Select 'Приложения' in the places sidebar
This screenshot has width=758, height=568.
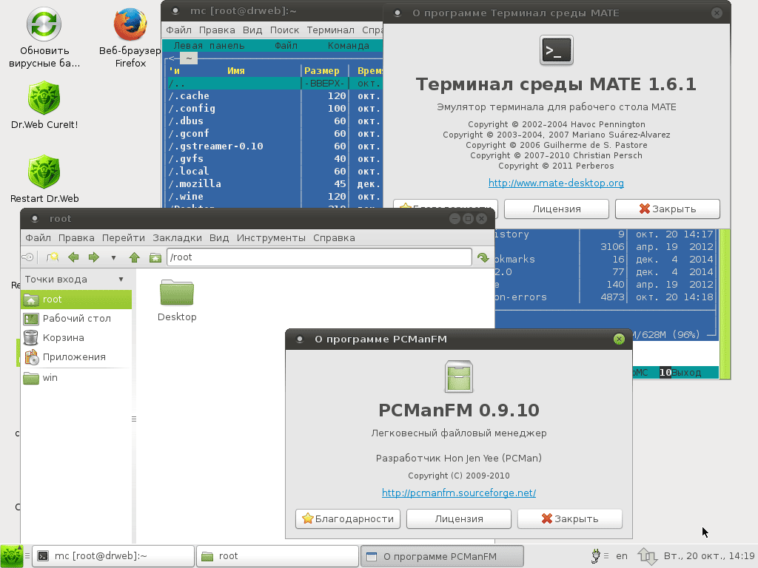click(76, 357)
